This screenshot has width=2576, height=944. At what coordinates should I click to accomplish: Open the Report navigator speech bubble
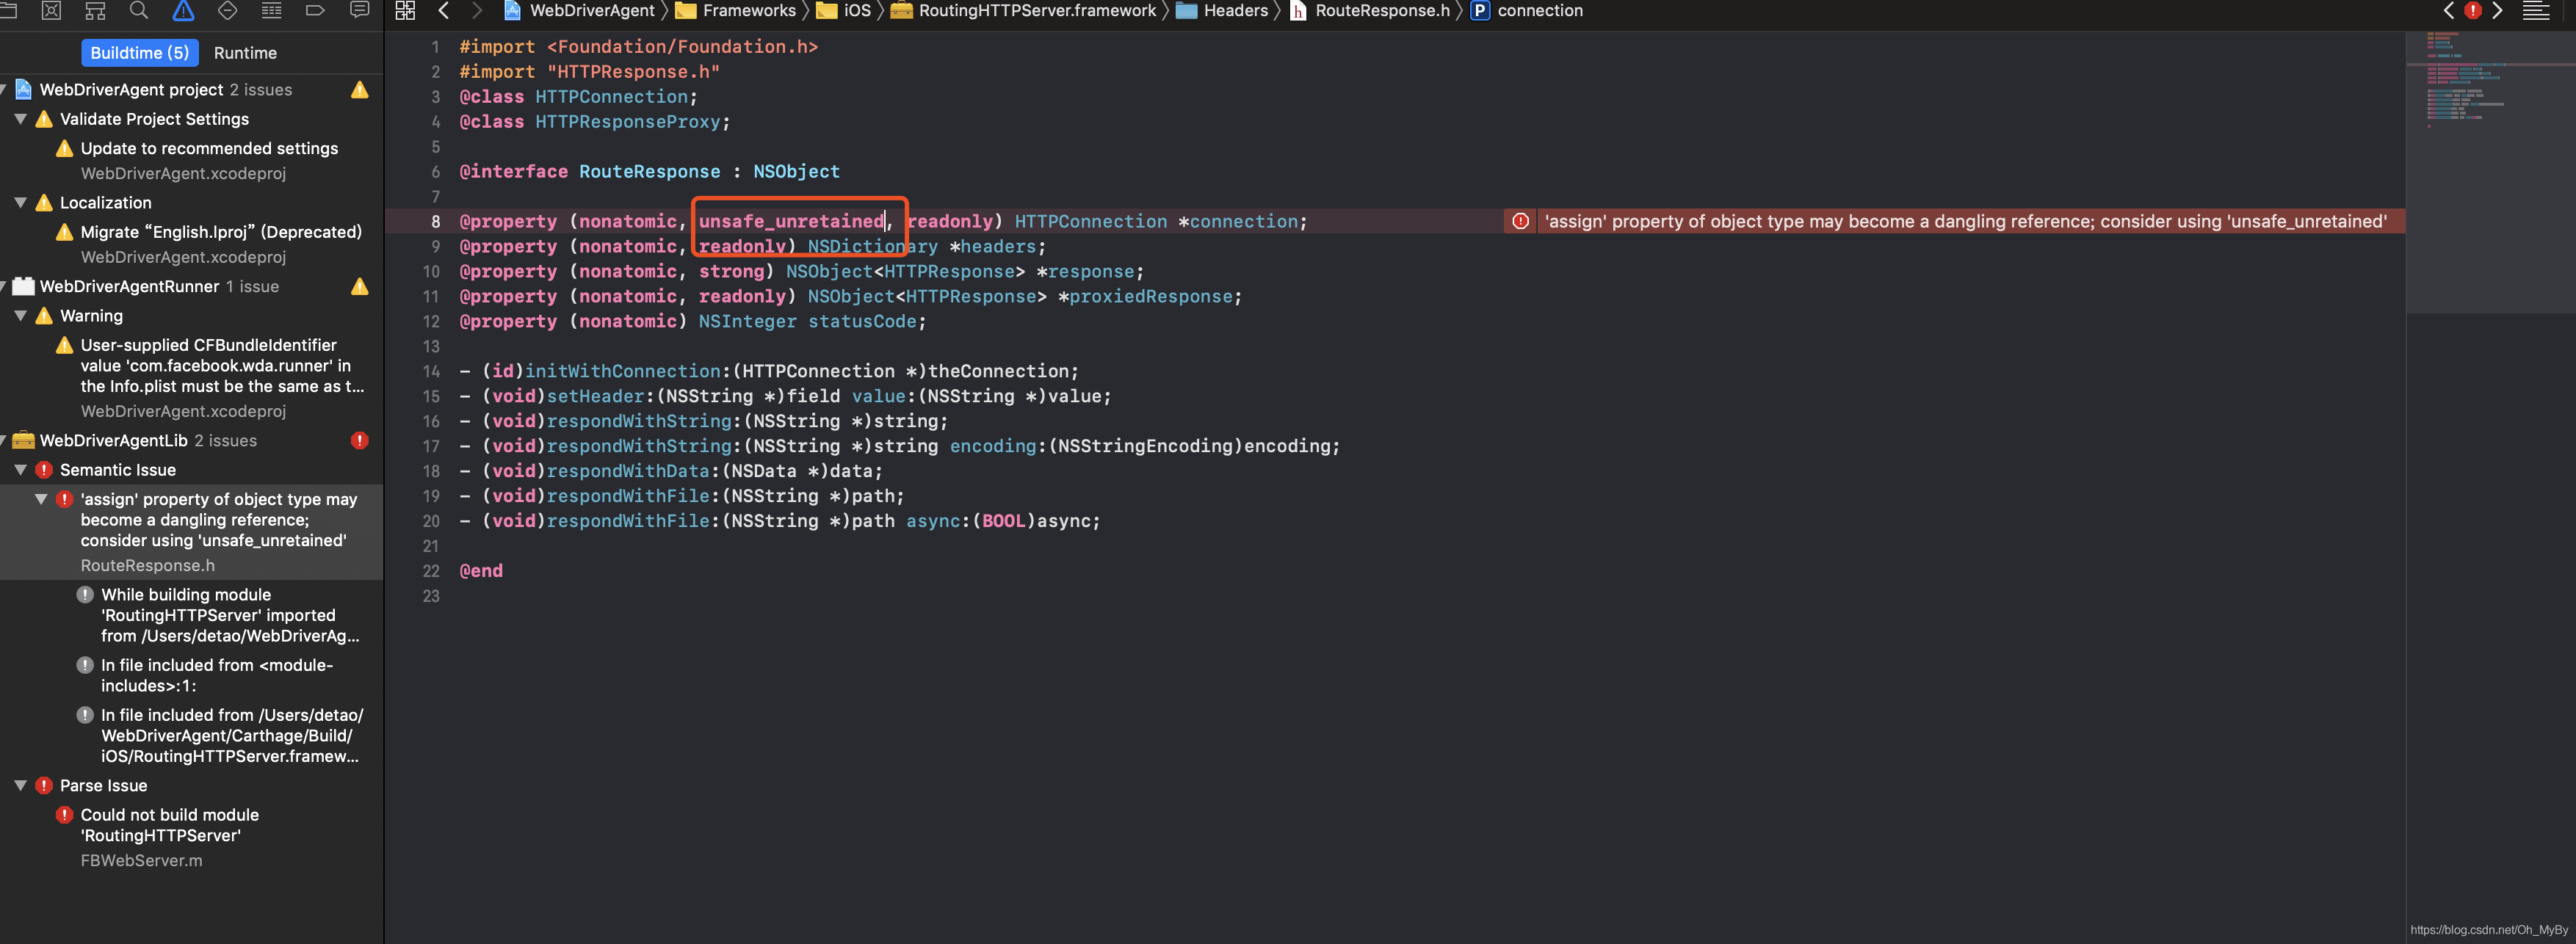click(x=359, y=11)
